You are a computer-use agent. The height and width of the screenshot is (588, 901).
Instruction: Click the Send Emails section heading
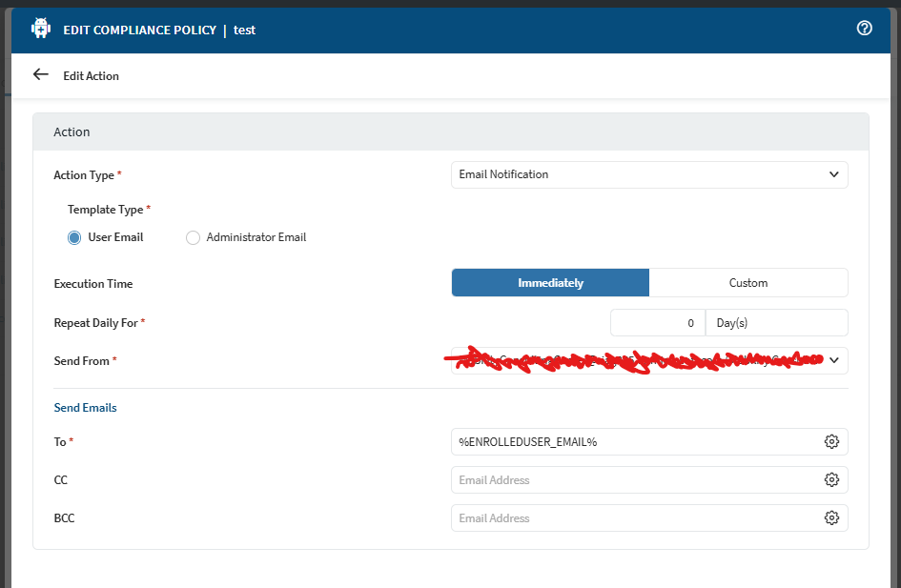(85, 407)
